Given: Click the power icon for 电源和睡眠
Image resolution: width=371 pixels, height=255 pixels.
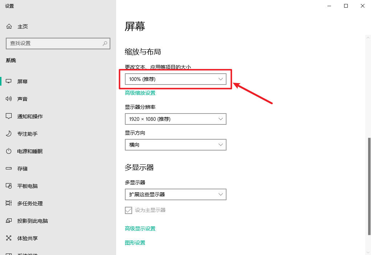Looking at the screenshot, I should 9,151.
